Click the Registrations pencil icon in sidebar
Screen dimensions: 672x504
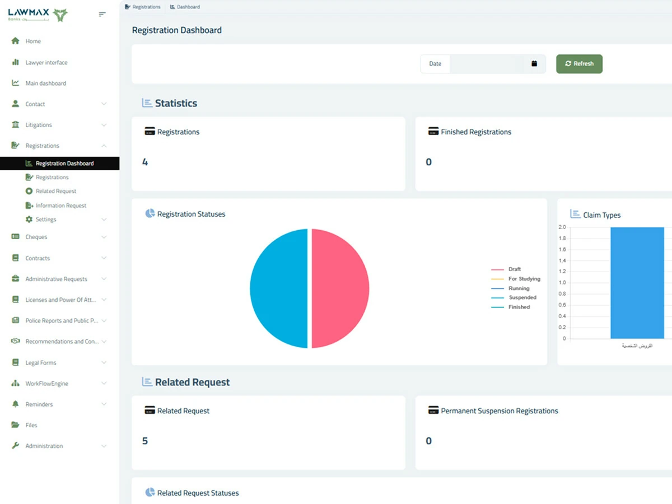coord(16,146)
